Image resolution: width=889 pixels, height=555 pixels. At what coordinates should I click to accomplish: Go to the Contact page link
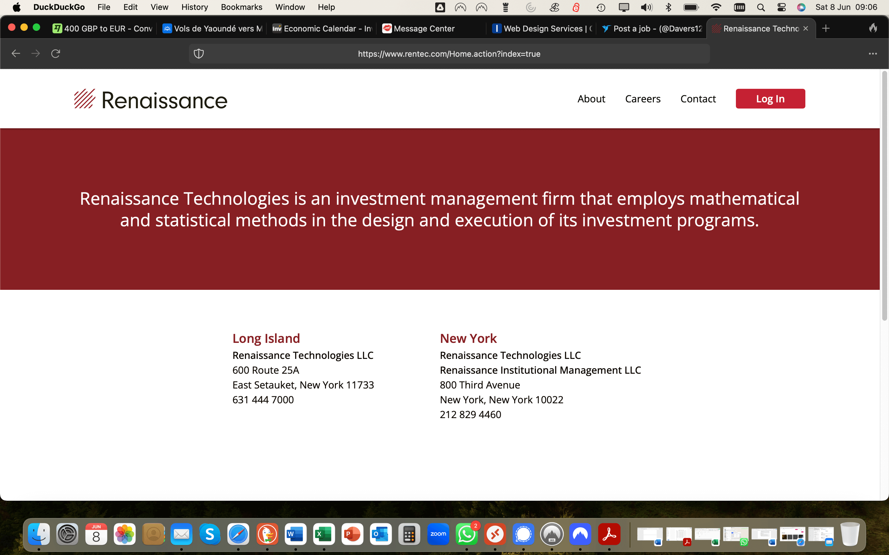click(698, 99)
